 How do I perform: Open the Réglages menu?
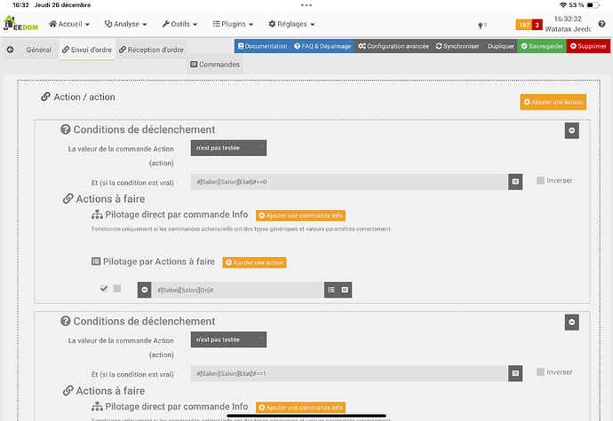(291, 24)
